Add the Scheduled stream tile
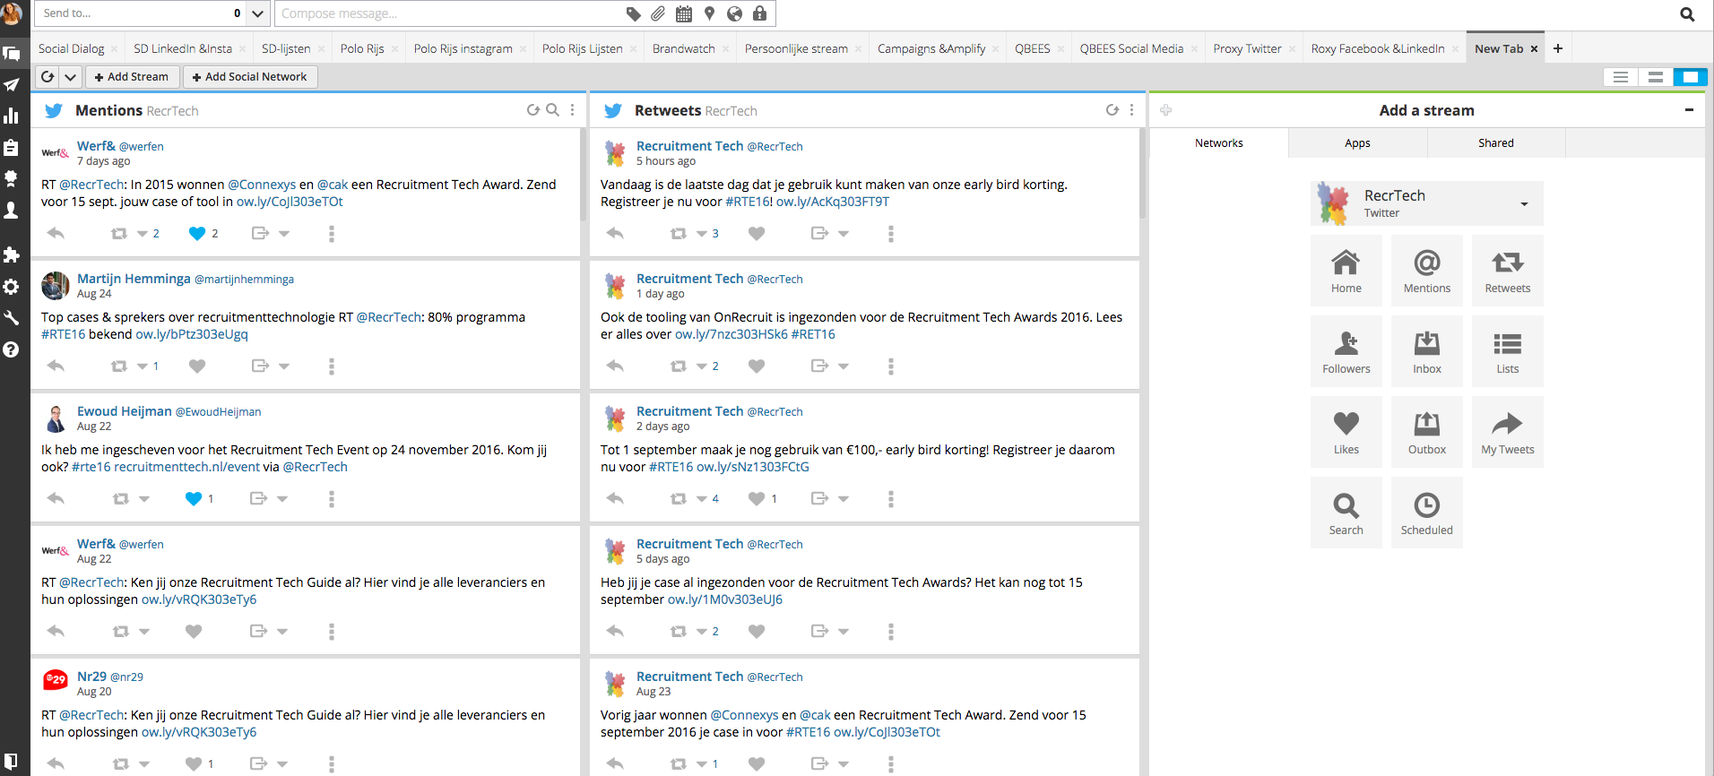Viewport: 1714px width, 776px height. 1426,513
